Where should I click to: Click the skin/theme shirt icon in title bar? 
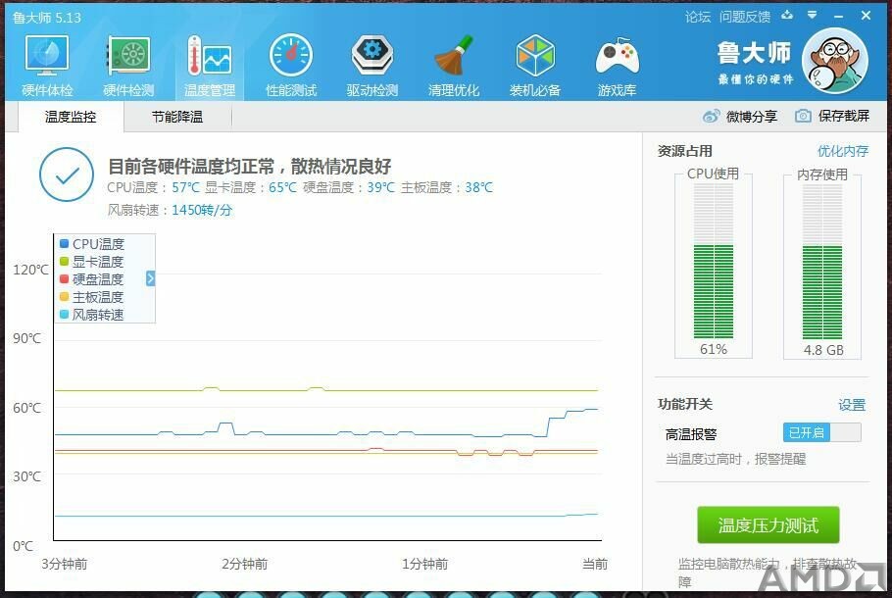(787, 15)
